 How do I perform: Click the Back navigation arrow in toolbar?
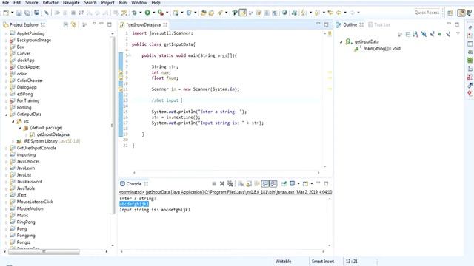(x=339, y=13)
